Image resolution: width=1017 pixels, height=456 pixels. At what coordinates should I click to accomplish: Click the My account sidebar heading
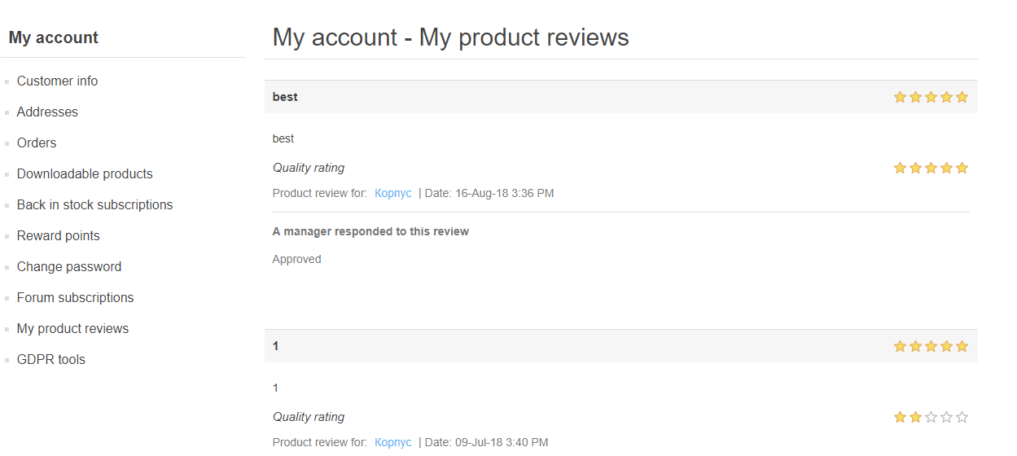click(x=54, y=37)
